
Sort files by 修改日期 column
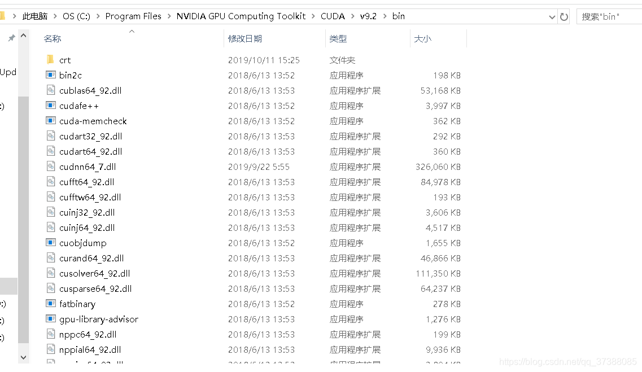coord(245,38)
